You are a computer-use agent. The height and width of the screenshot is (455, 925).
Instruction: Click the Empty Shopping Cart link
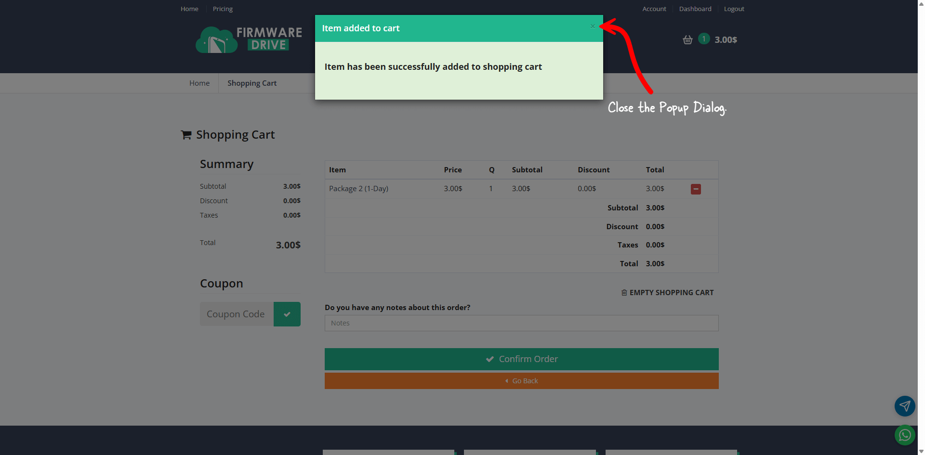click(x=667, y=293)
